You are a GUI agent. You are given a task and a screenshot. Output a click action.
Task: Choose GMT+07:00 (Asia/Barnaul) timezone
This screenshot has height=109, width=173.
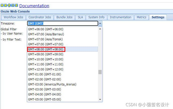coord(63,34)
